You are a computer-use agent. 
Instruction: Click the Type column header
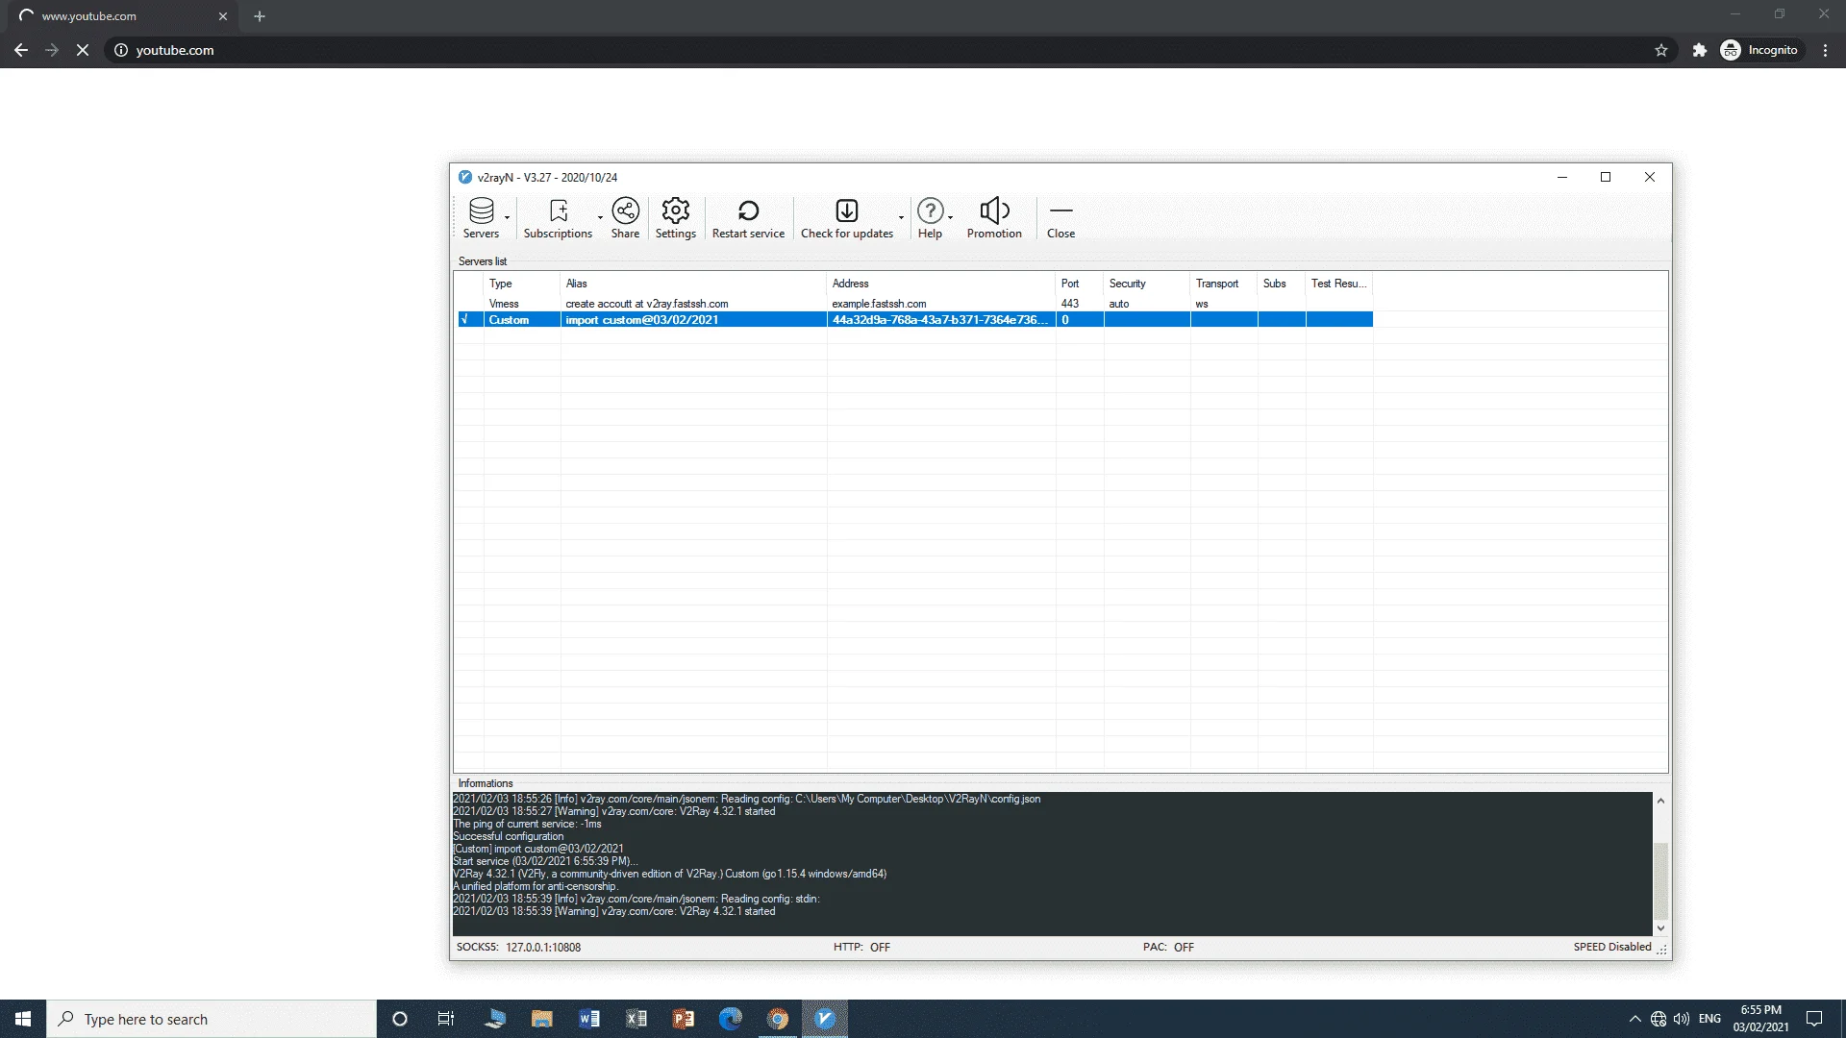[x=522, y=284]
